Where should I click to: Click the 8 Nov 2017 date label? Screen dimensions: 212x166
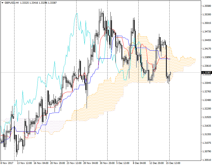(x=7, y=163)
